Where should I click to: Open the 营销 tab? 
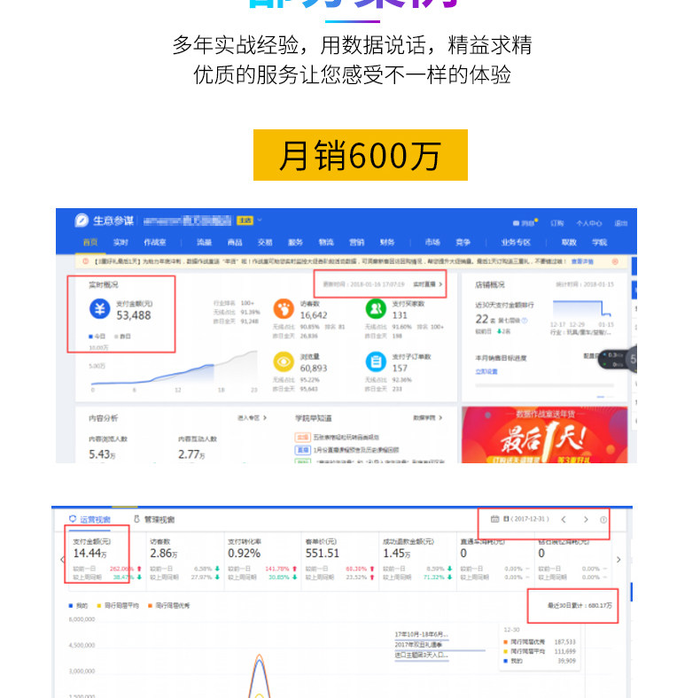pyautogui.click(x=357, y=242)
